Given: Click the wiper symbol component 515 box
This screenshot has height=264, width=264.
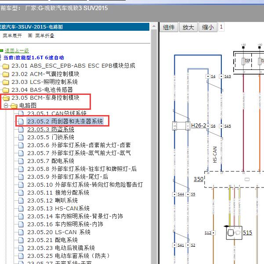Looking at the screenshot, I should tap(234, 233).
